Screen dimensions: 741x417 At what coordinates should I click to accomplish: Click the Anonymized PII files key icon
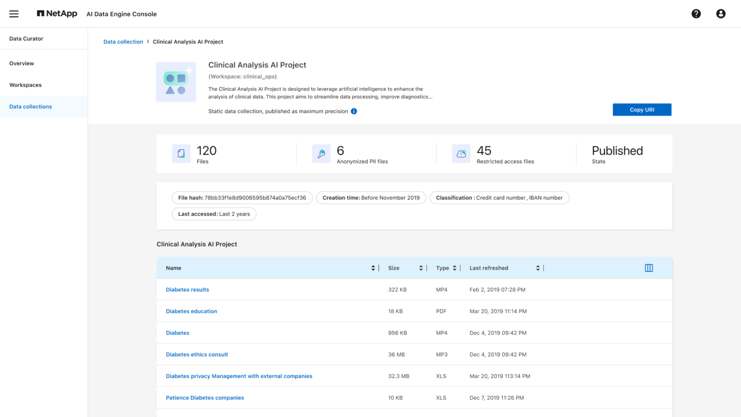point(321,154)
